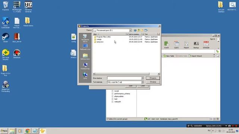Open the Report tool in Navicat toolbar
This screenshot has width=239, height=134.
point(186,45)
